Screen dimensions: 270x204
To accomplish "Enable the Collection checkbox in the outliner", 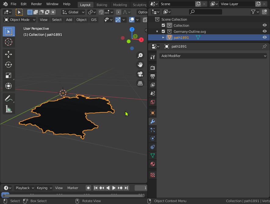I will tap(163, 25).
